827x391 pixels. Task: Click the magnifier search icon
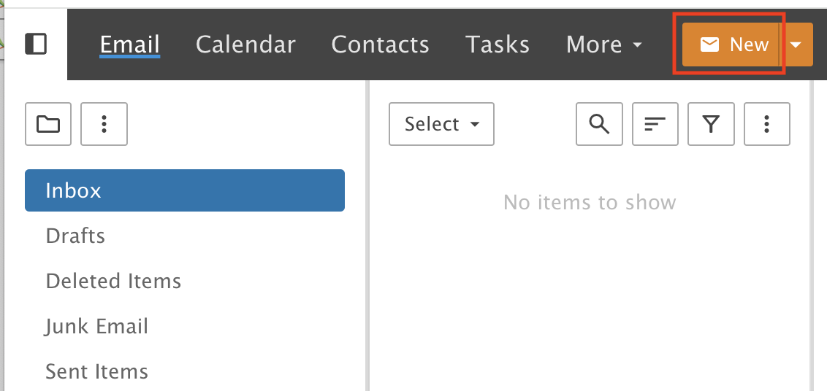[599, 124]
